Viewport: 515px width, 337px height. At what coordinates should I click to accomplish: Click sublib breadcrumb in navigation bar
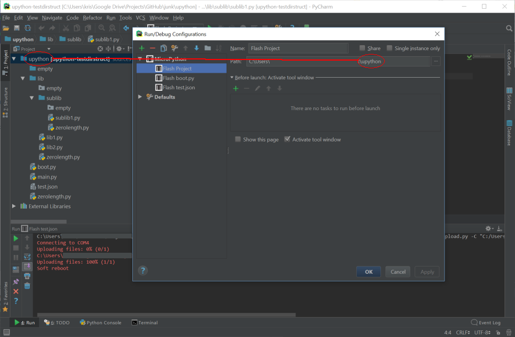pyautogui.click(x=70, y=40)
